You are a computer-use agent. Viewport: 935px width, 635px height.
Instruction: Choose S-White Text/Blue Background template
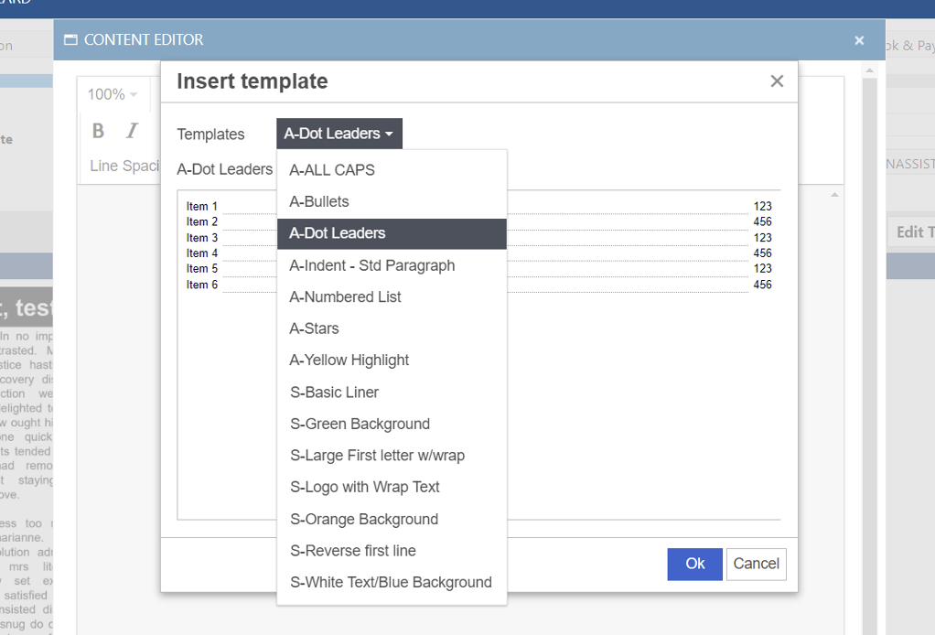(x=391, y=582)
